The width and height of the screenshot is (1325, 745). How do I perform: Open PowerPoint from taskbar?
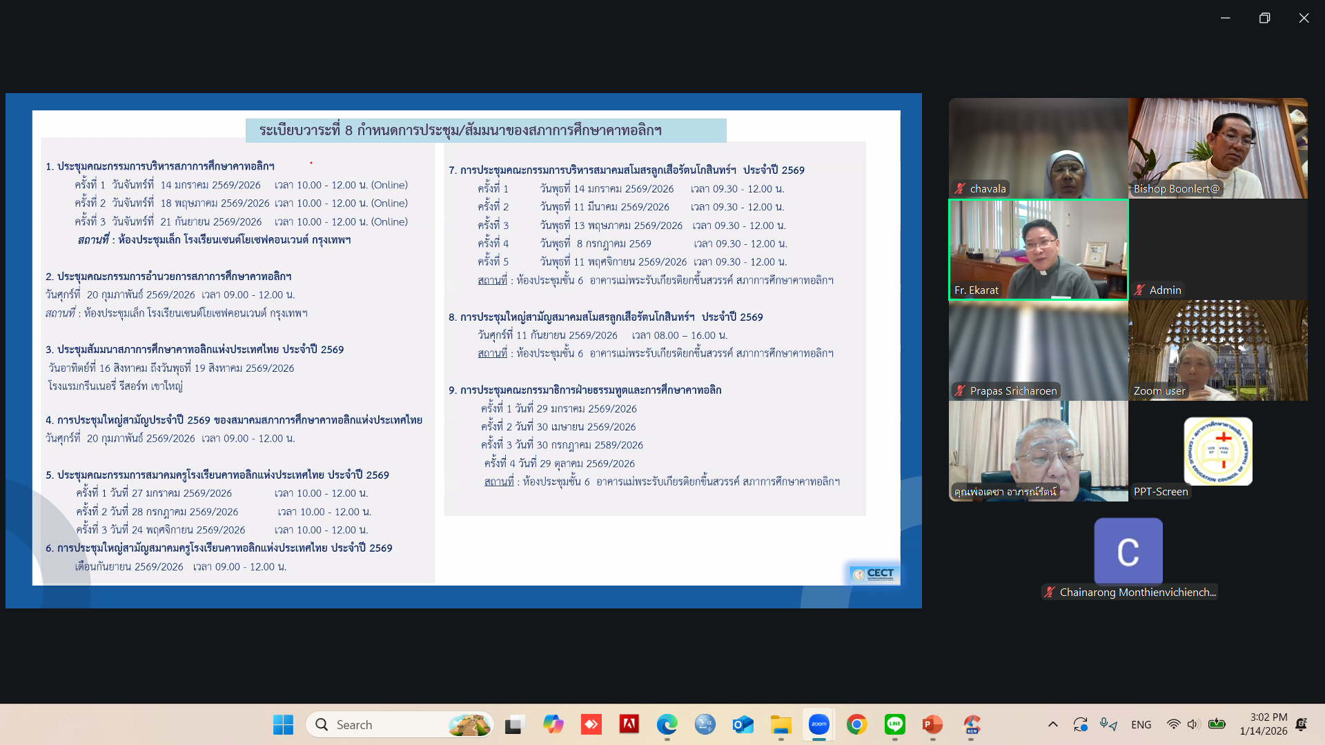click(932, 724)
